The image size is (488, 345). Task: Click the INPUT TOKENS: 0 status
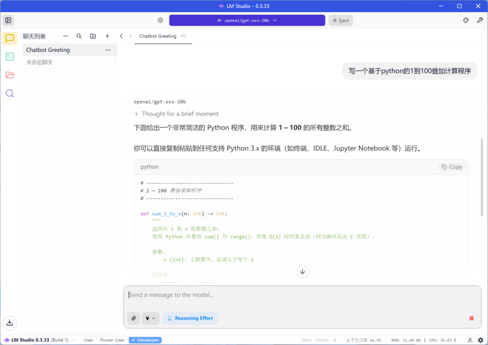[x=319, y=340]
